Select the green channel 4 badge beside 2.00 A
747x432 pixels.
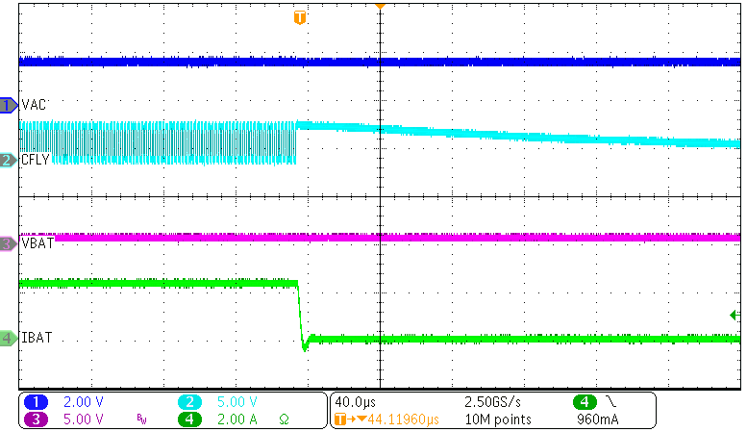pyautogui.click(x=189, y=419)
